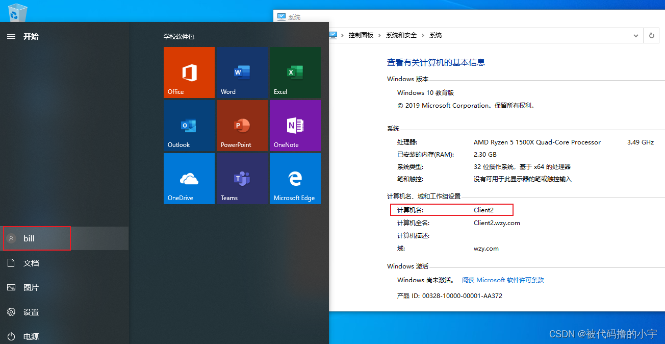Image resolution: width=665 pixels, height=344 pixels.
Task: Launch Word from the tile
Action: coord(242,72)
